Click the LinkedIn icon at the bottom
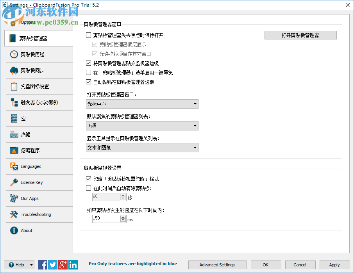Viewport: 354px width, 273px height. pos(73,264)
